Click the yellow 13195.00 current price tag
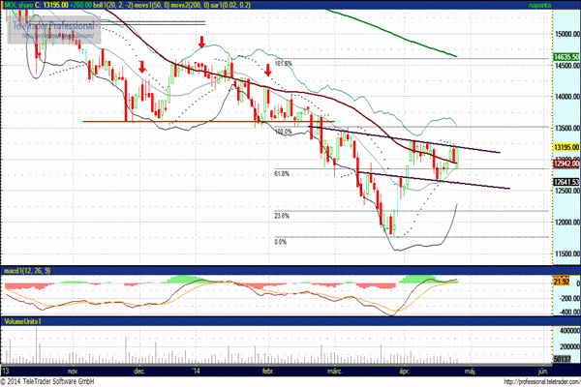 (x=566, y=147)
